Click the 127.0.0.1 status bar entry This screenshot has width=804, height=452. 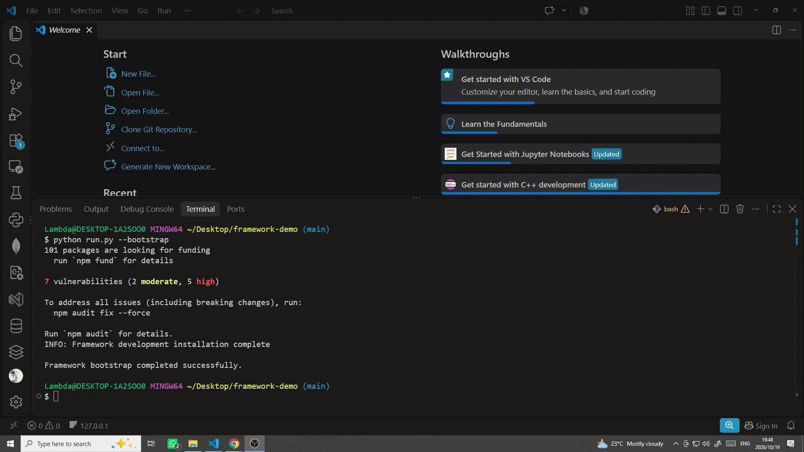(89, 426)
